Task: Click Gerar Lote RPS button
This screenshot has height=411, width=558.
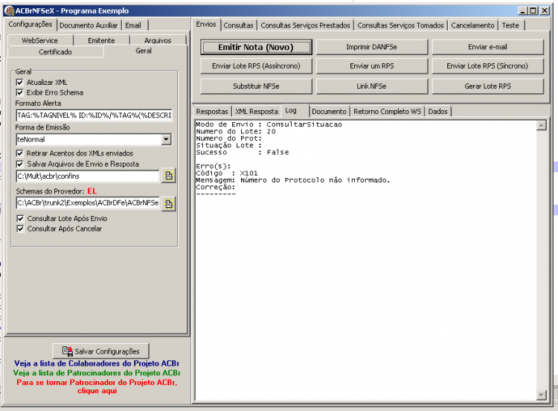Action: [487, 86]
